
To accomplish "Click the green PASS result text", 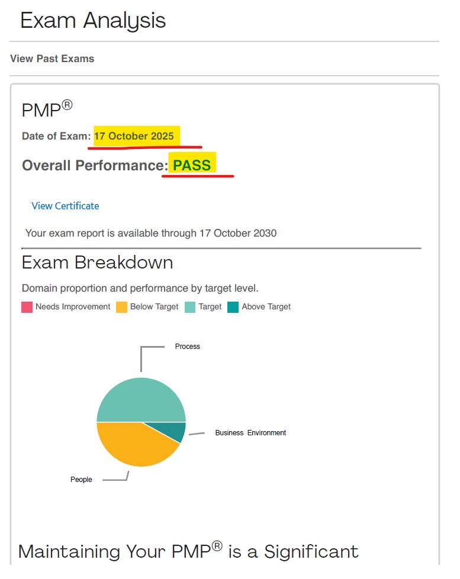I will coord(192,165).
